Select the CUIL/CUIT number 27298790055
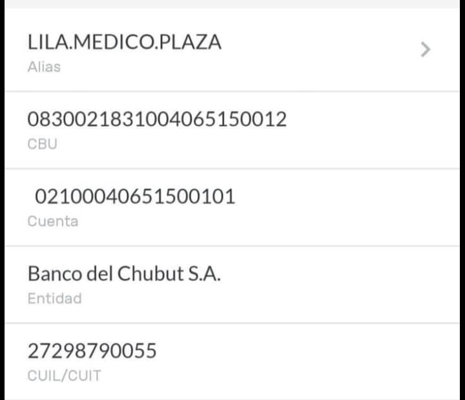 92,351
